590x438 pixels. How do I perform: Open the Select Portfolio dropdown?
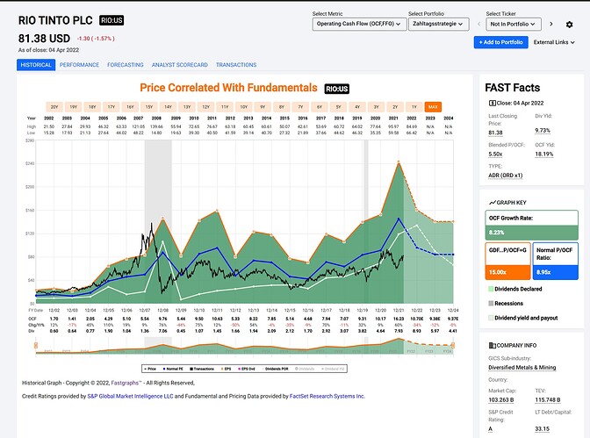coord(438,24)
